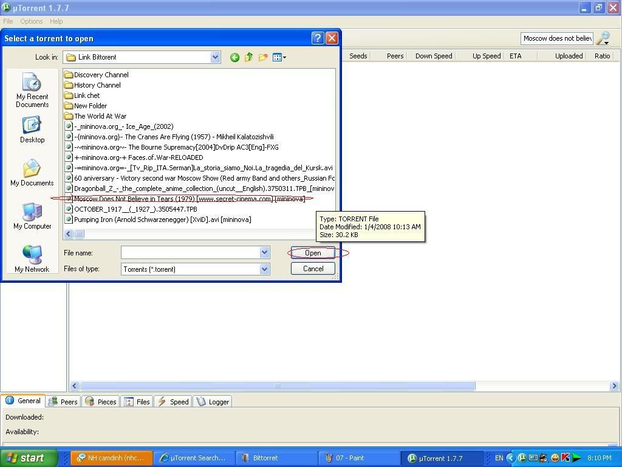Click the search magnifier icon in uTorrent

pos(603,39)
